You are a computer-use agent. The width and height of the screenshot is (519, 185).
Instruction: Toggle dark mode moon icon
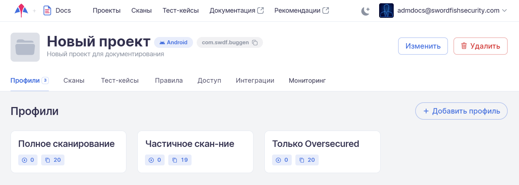(365, 11)
